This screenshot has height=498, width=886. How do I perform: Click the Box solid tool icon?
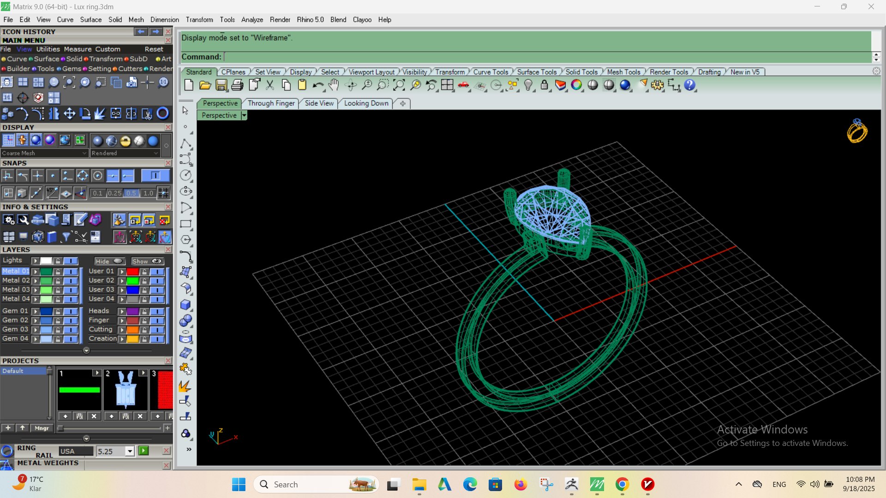(x=186, y=305)
